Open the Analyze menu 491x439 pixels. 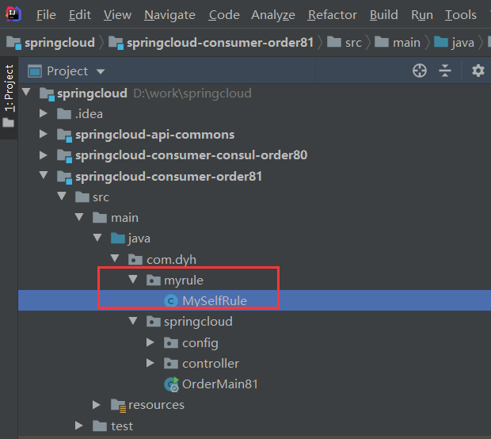click(273, 15)
